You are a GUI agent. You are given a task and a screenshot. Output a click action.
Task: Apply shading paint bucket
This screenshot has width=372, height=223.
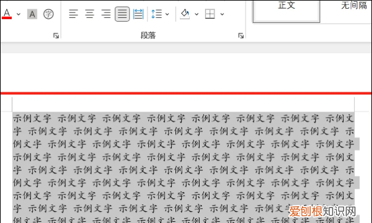[x=185, y=14]
